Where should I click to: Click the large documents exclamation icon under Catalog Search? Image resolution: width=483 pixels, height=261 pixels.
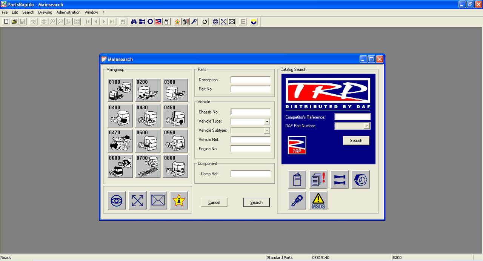coord(318,180)
